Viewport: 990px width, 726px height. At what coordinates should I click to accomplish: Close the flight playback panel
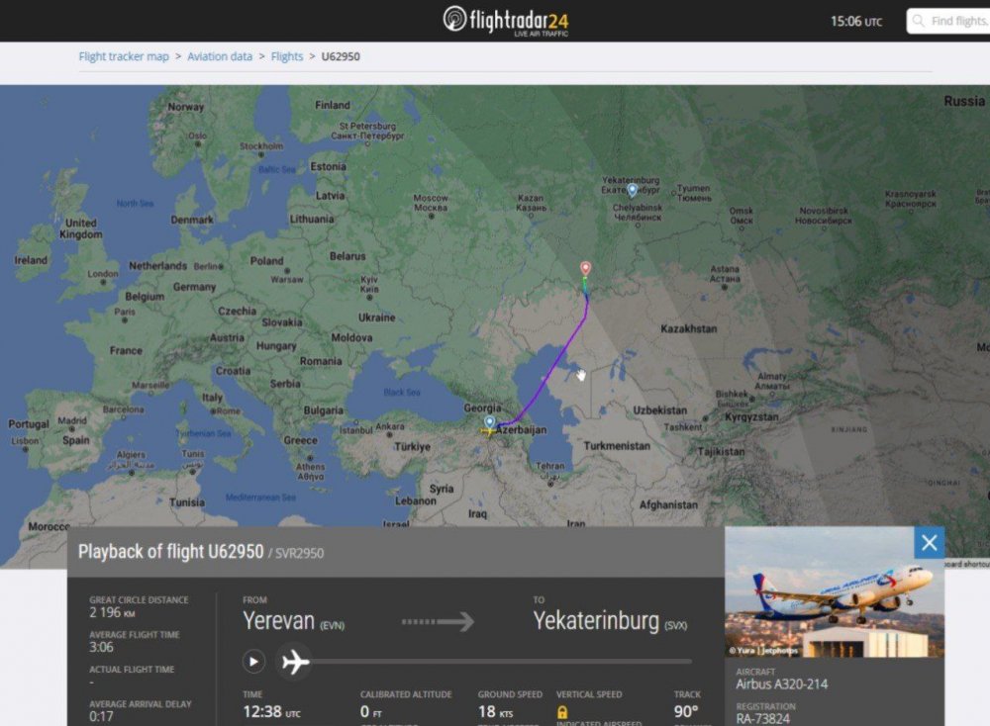[929, 542]
